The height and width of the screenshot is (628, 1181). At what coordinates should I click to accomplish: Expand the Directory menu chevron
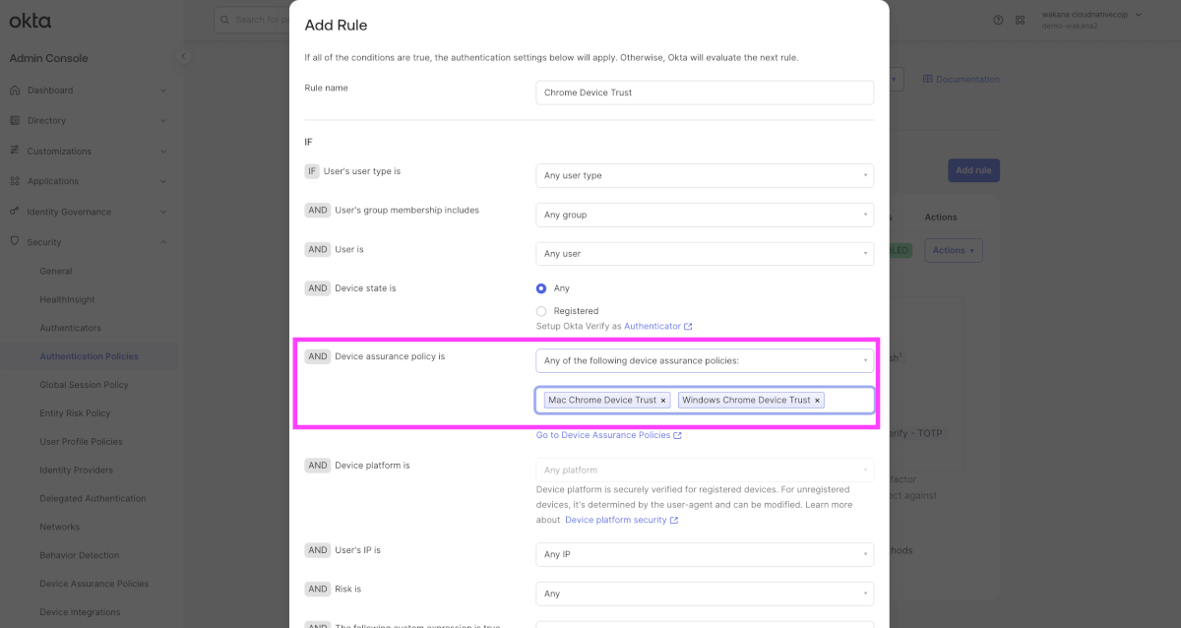[163, 120]
